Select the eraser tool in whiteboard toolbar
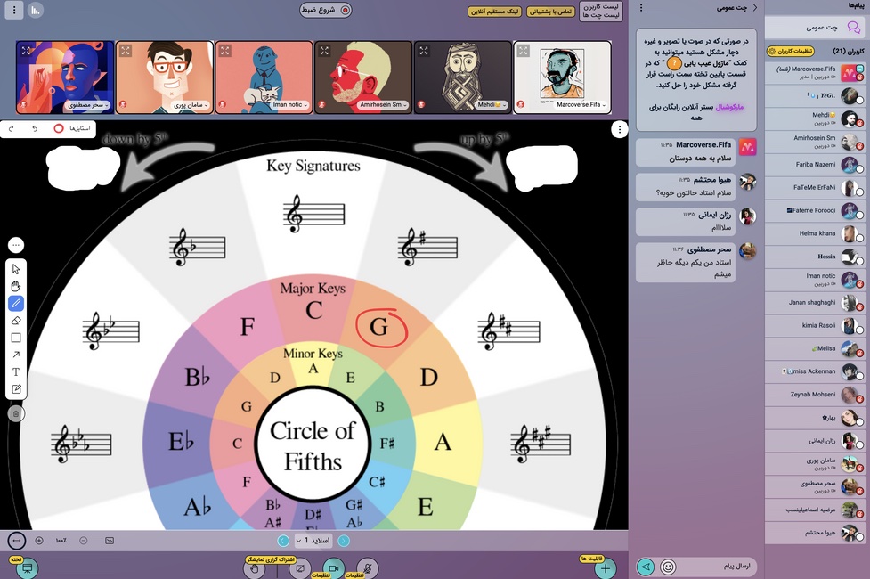 click(16, 321)
